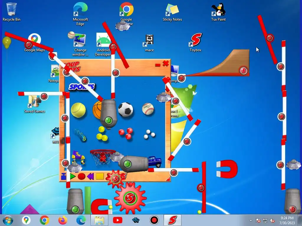The image size is (302, 226).
Task: Click the red record app on taskbar
Action: pos(154,220)
